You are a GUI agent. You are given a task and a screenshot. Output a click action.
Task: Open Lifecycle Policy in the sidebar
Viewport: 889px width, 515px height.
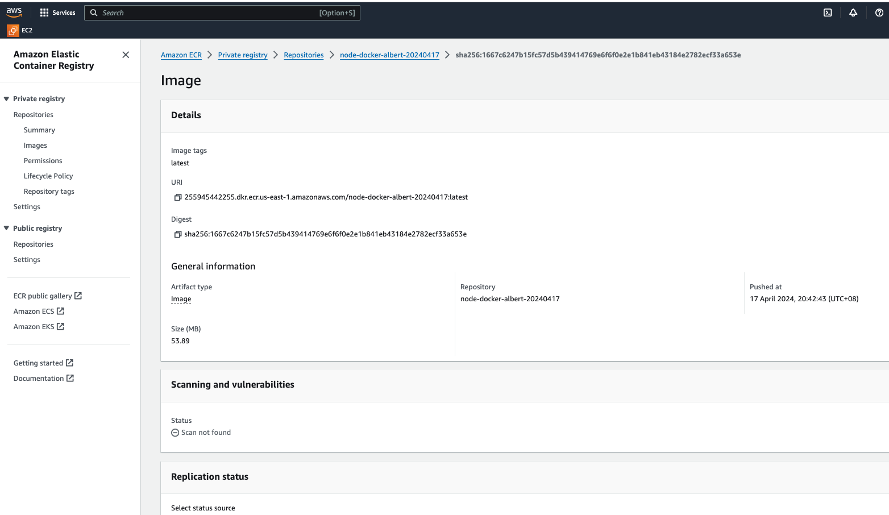(x=48, y=176)
